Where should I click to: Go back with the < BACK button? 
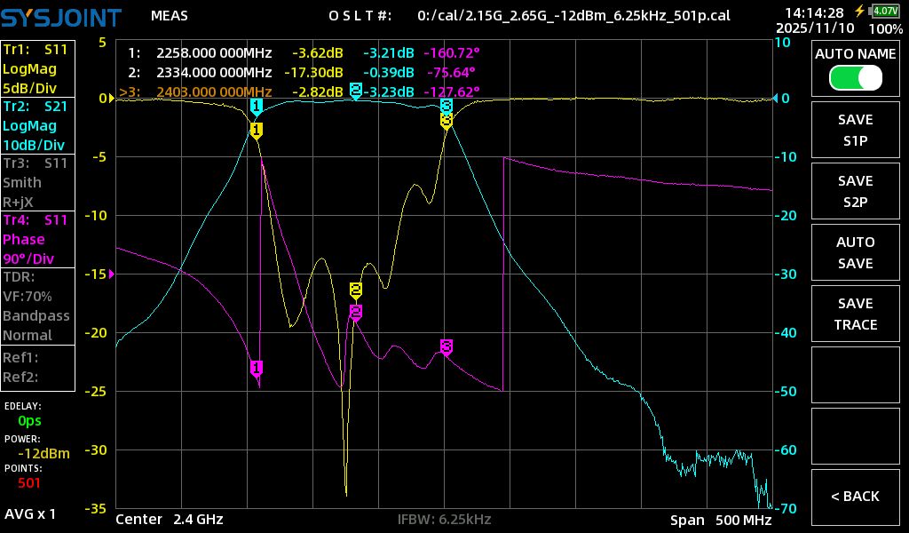tap(855, 496)
